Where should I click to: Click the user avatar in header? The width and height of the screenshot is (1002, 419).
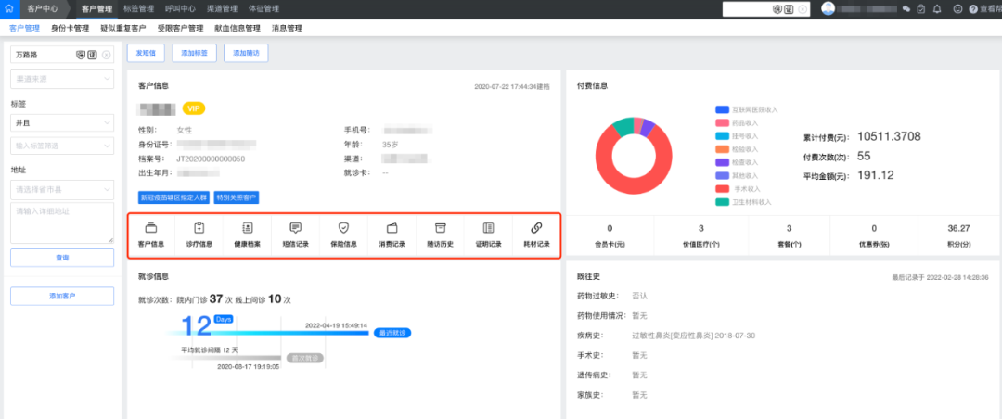(x=829, y=8)
